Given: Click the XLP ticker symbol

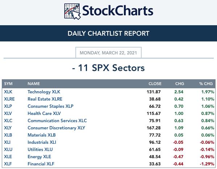Looking at the screenshot, I should pyautogui.click(x=8, y=106).
